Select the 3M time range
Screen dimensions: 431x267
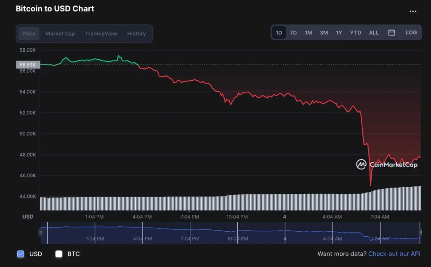[x=324, y=33]
